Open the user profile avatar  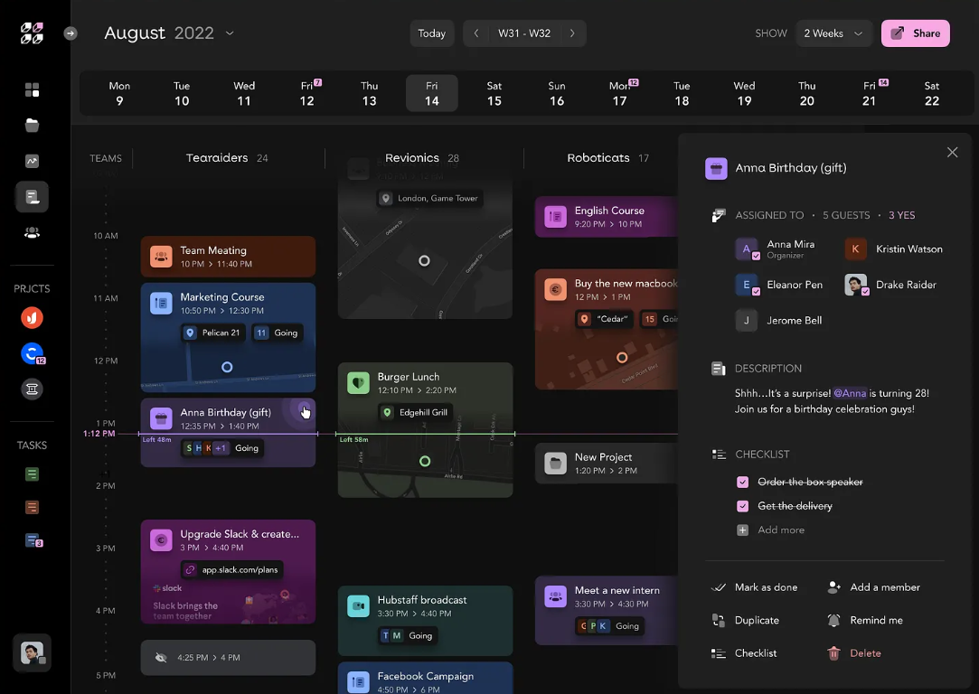coord(32,652)
